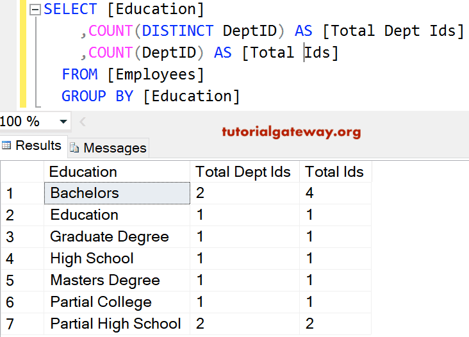
Task: Select the Bachelors cell
Action: point(117,193)
